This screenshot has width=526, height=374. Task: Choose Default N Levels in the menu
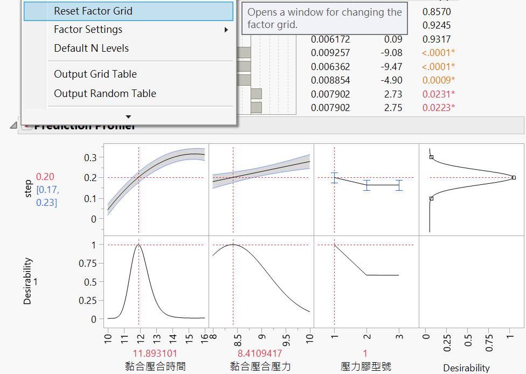click(x=89, y=48)
